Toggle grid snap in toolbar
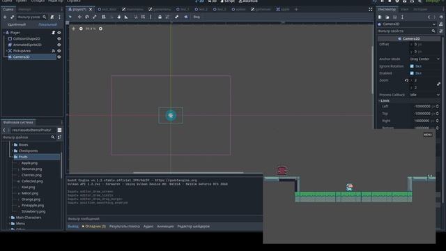Screen dimensions: 446x251 143,17
